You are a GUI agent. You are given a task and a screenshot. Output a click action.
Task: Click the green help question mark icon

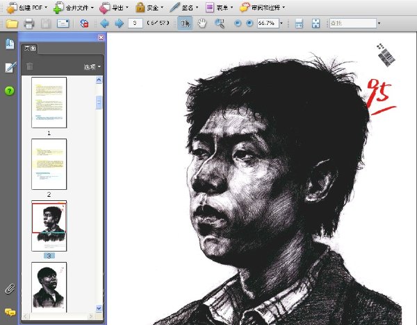10,91
